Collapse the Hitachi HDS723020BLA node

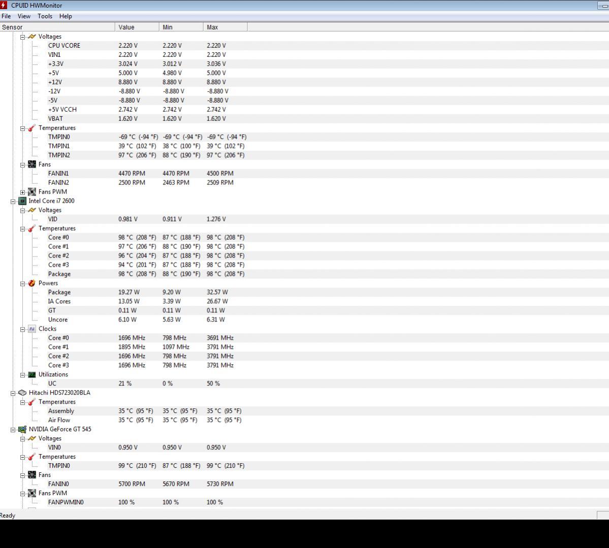coord(13,393)
